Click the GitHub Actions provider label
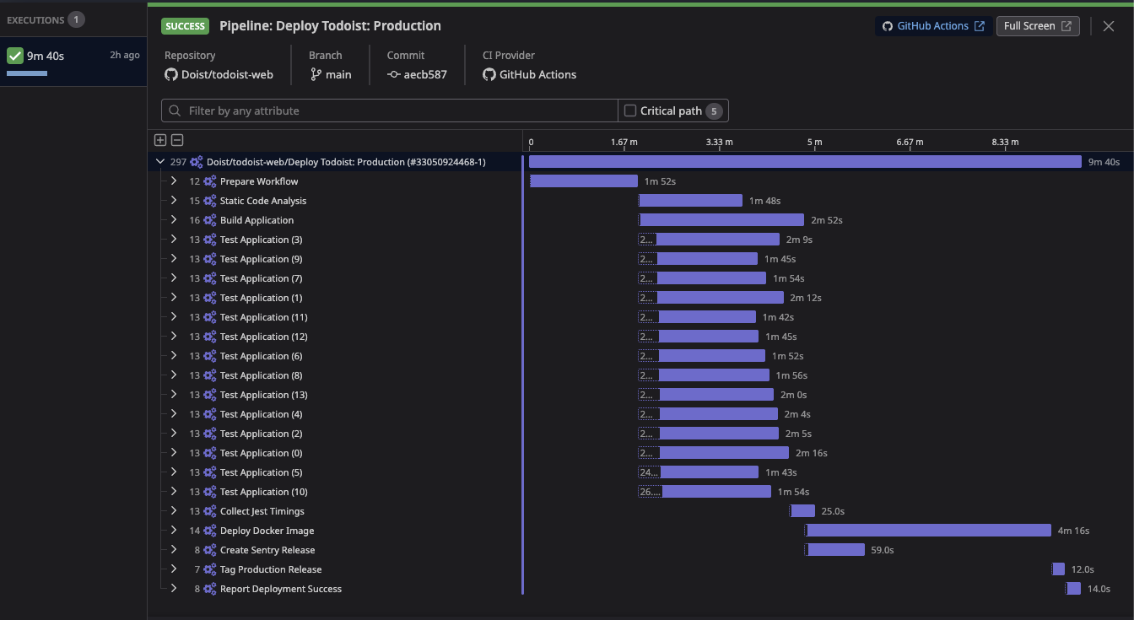Viewport: 1134px width, 620px height. coord(537,74)
